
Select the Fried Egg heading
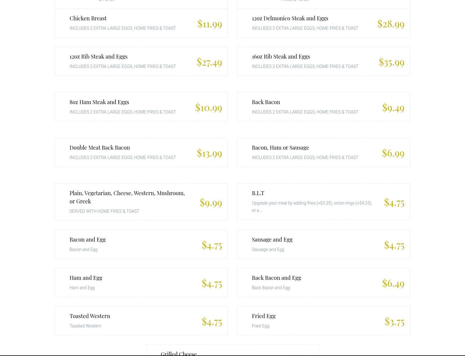(x=263, y=316)
